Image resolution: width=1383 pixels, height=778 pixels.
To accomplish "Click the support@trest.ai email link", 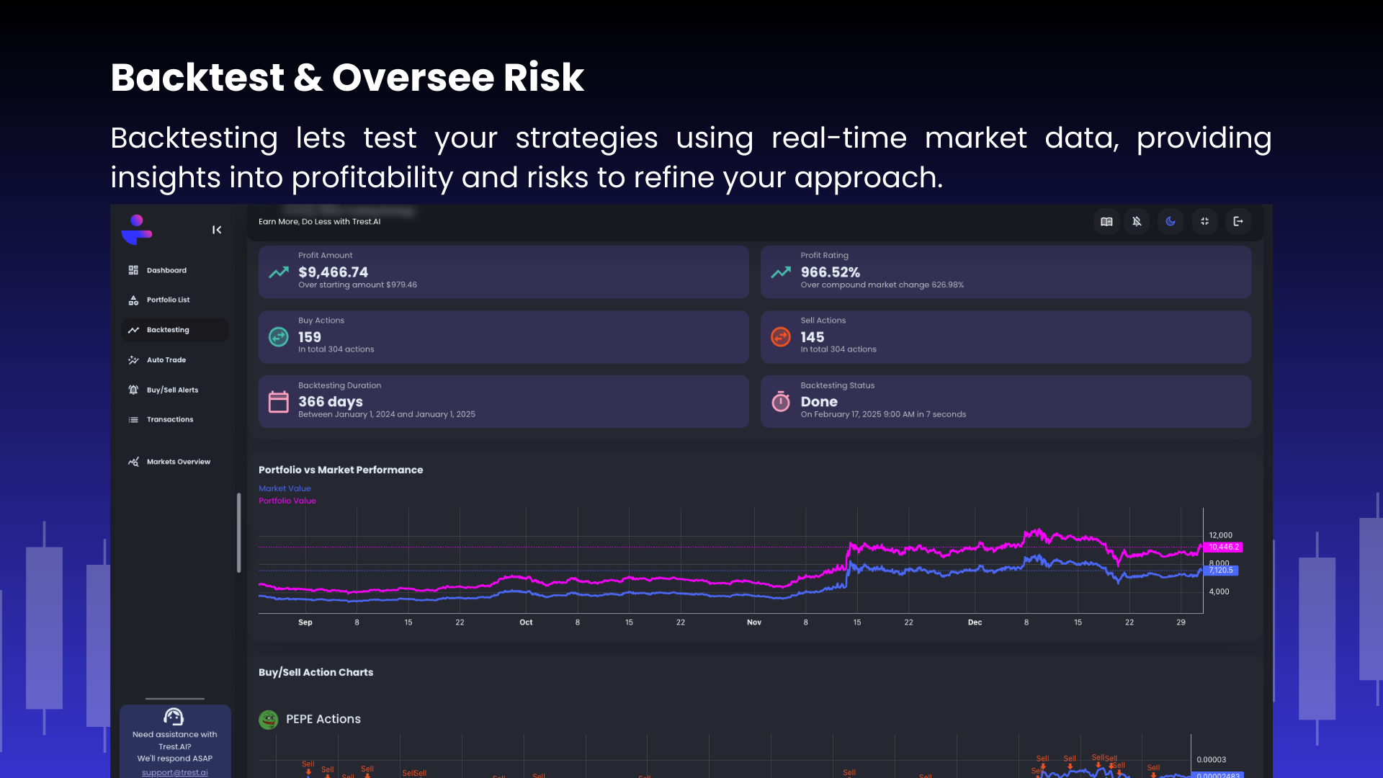I will pyautogui.click(x=174, y=772).
